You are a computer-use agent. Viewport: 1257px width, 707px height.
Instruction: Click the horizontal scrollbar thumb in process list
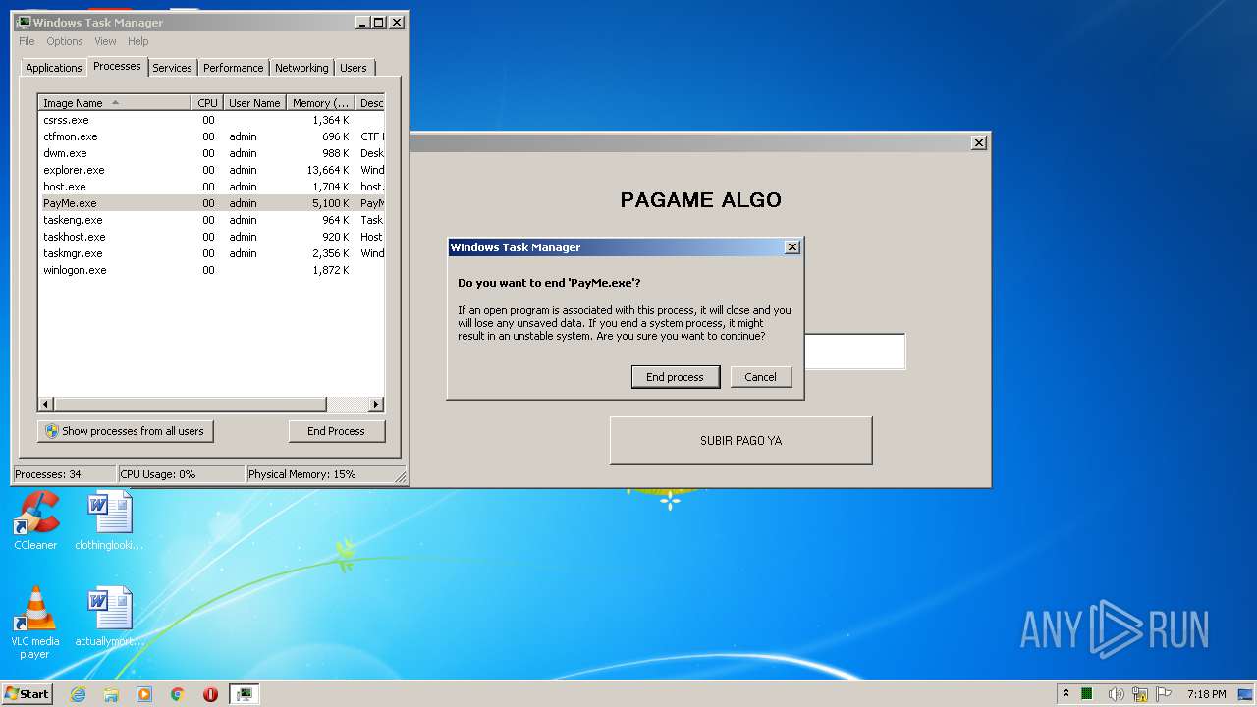pyautogui.click(x=190, y=405)
